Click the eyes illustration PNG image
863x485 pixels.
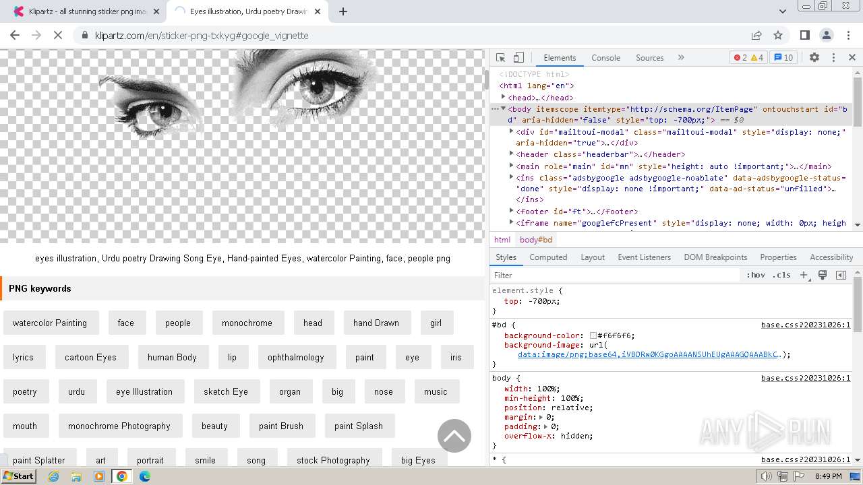(242, 146)
